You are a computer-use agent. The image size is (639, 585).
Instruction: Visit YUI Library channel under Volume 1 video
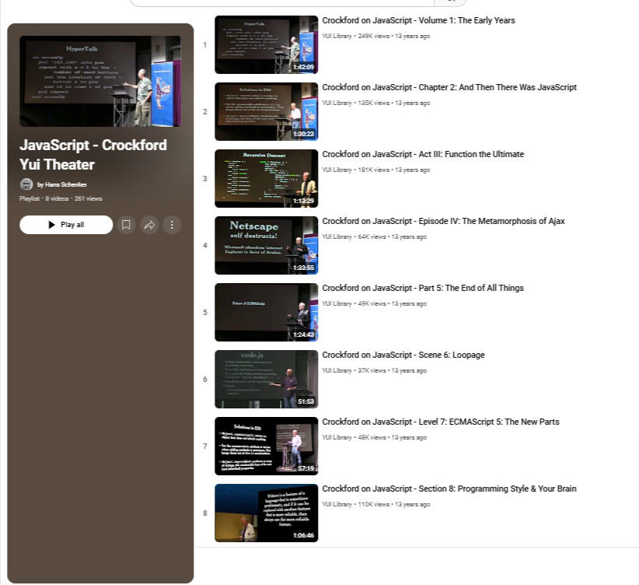(x=337, y=36)
